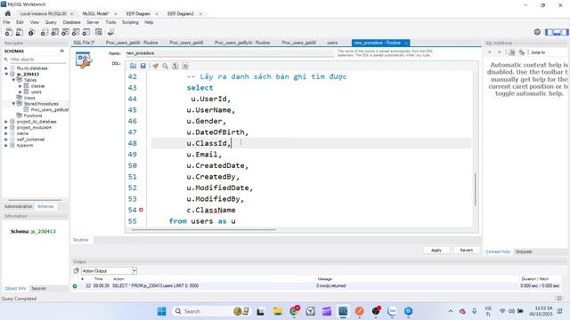This screenshot has height=320, width=570.
Task: Expand the project_itc_database schema
Action: pyautogui.click(x=6, y=122)
